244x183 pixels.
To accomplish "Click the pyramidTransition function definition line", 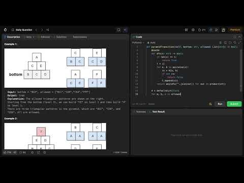I will pyautogui.click(x=192, y=47).
